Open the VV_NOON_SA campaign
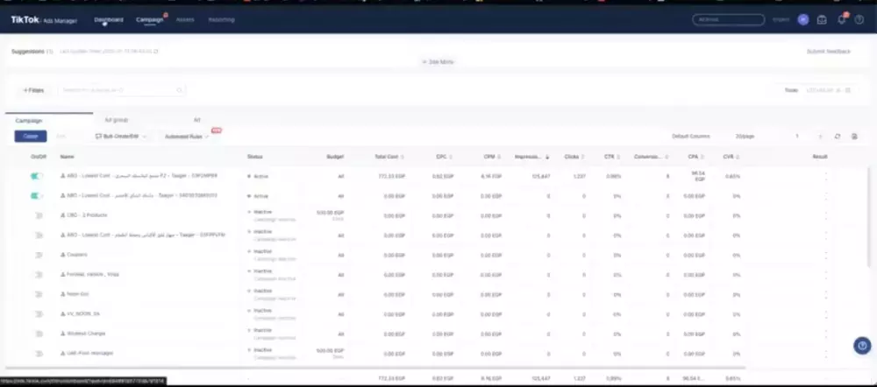The image size is (877, 387). click(82, 313)
